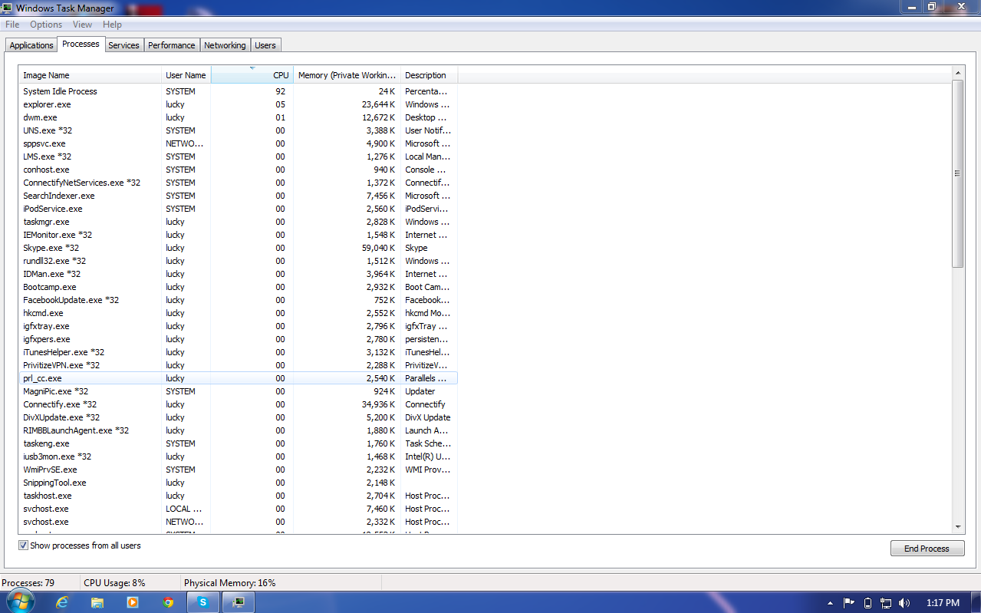Viewport: 981px width, 613px height.
Task: Open network connection tray icon
Action: 886,603
